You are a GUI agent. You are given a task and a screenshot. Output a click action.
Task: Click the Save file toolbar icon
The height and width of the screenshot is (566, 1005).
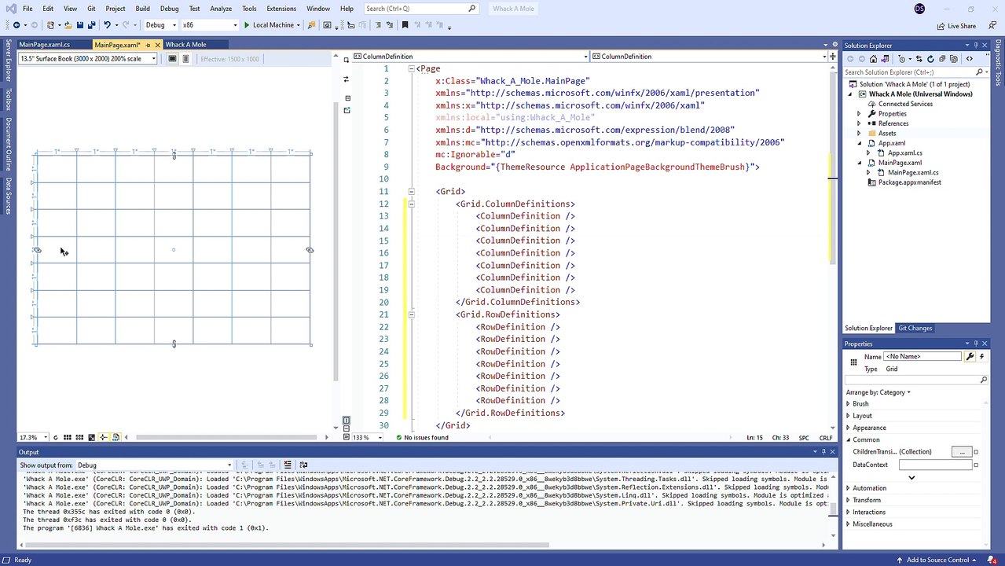[79, 24]
